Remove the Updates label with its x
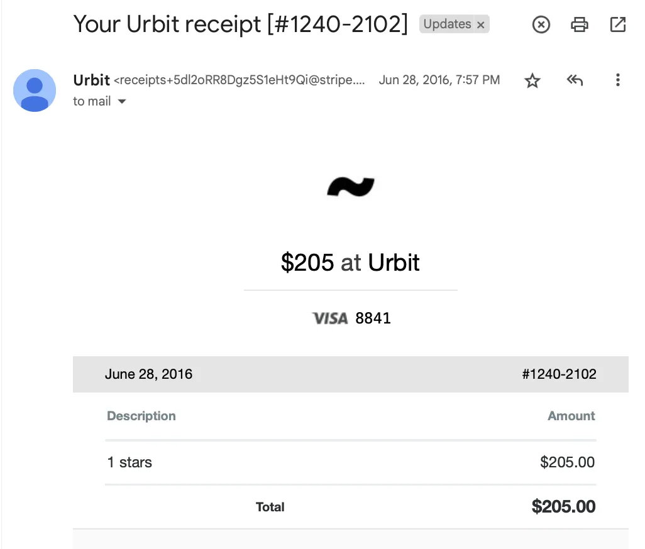Image resolution: width=645 pixels, height=549 pixels. click(x=480, y=24)
